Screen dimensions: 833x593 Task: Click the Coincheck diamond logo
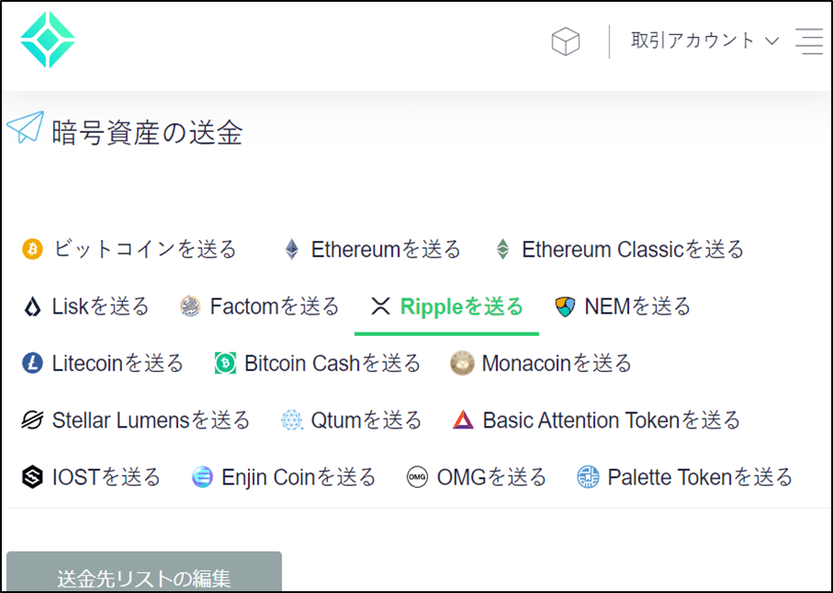pyautogui.click(x=48, y=40)
